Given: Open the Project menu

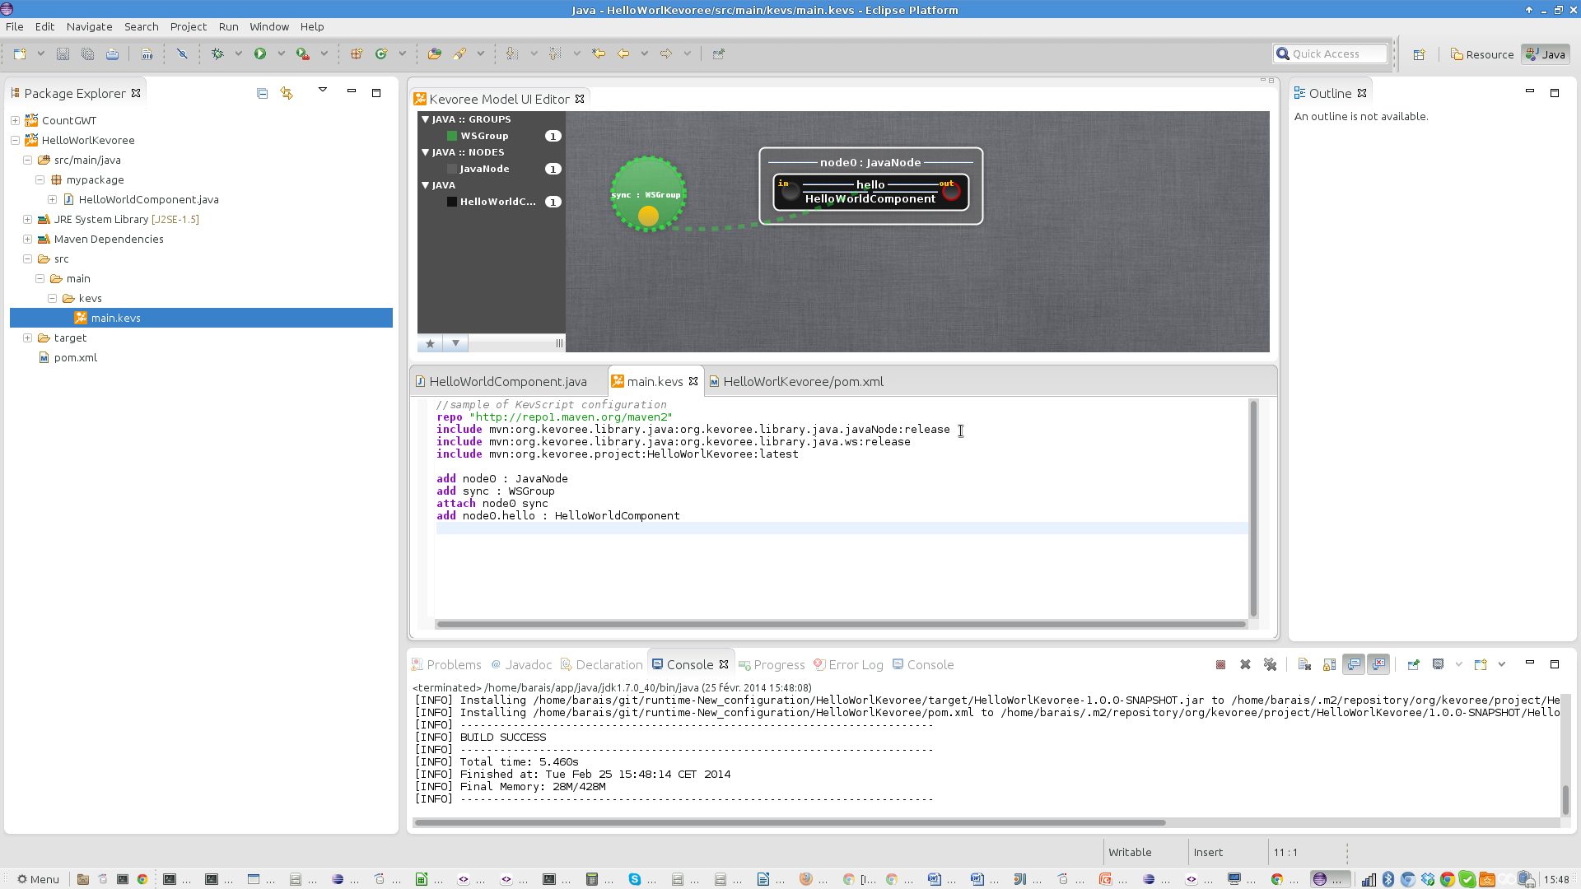Looking at the screenshot, I should [188, 26].
